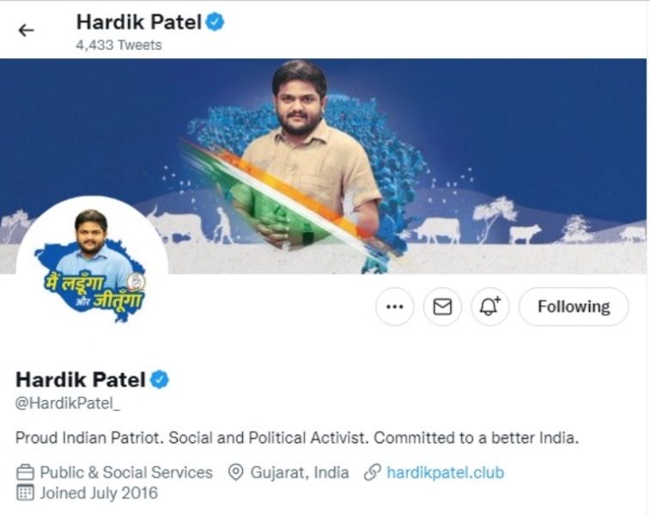650x515 pixels.
Task: Click the link chain icon
Action: [373, 472]
